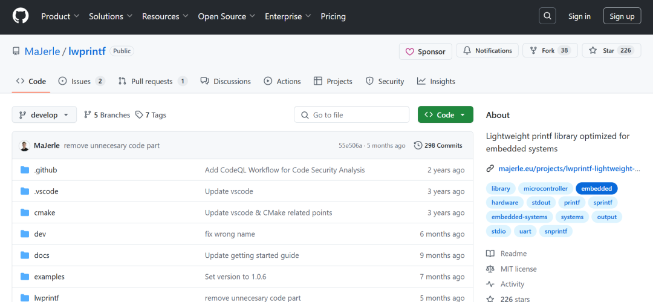Open the .vscode folder icon

25,191
